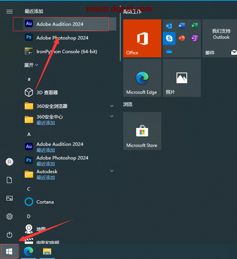This screenshot has width=237, height=259.
Task: Open the Microsoft Store tile
Action: tap(142, 131)
